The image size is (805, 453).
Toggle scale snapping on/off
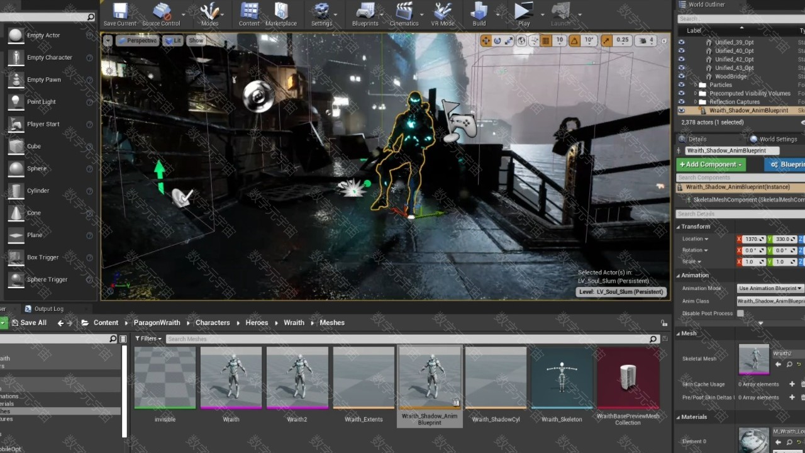tap(606, 40)
